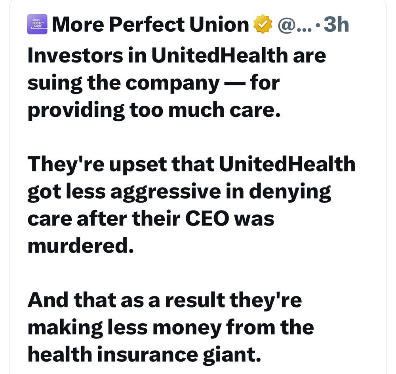396x374 pixels.
Task: Click the word 'murdered.'
Action: pyautogui.click(x=80, y=246)
